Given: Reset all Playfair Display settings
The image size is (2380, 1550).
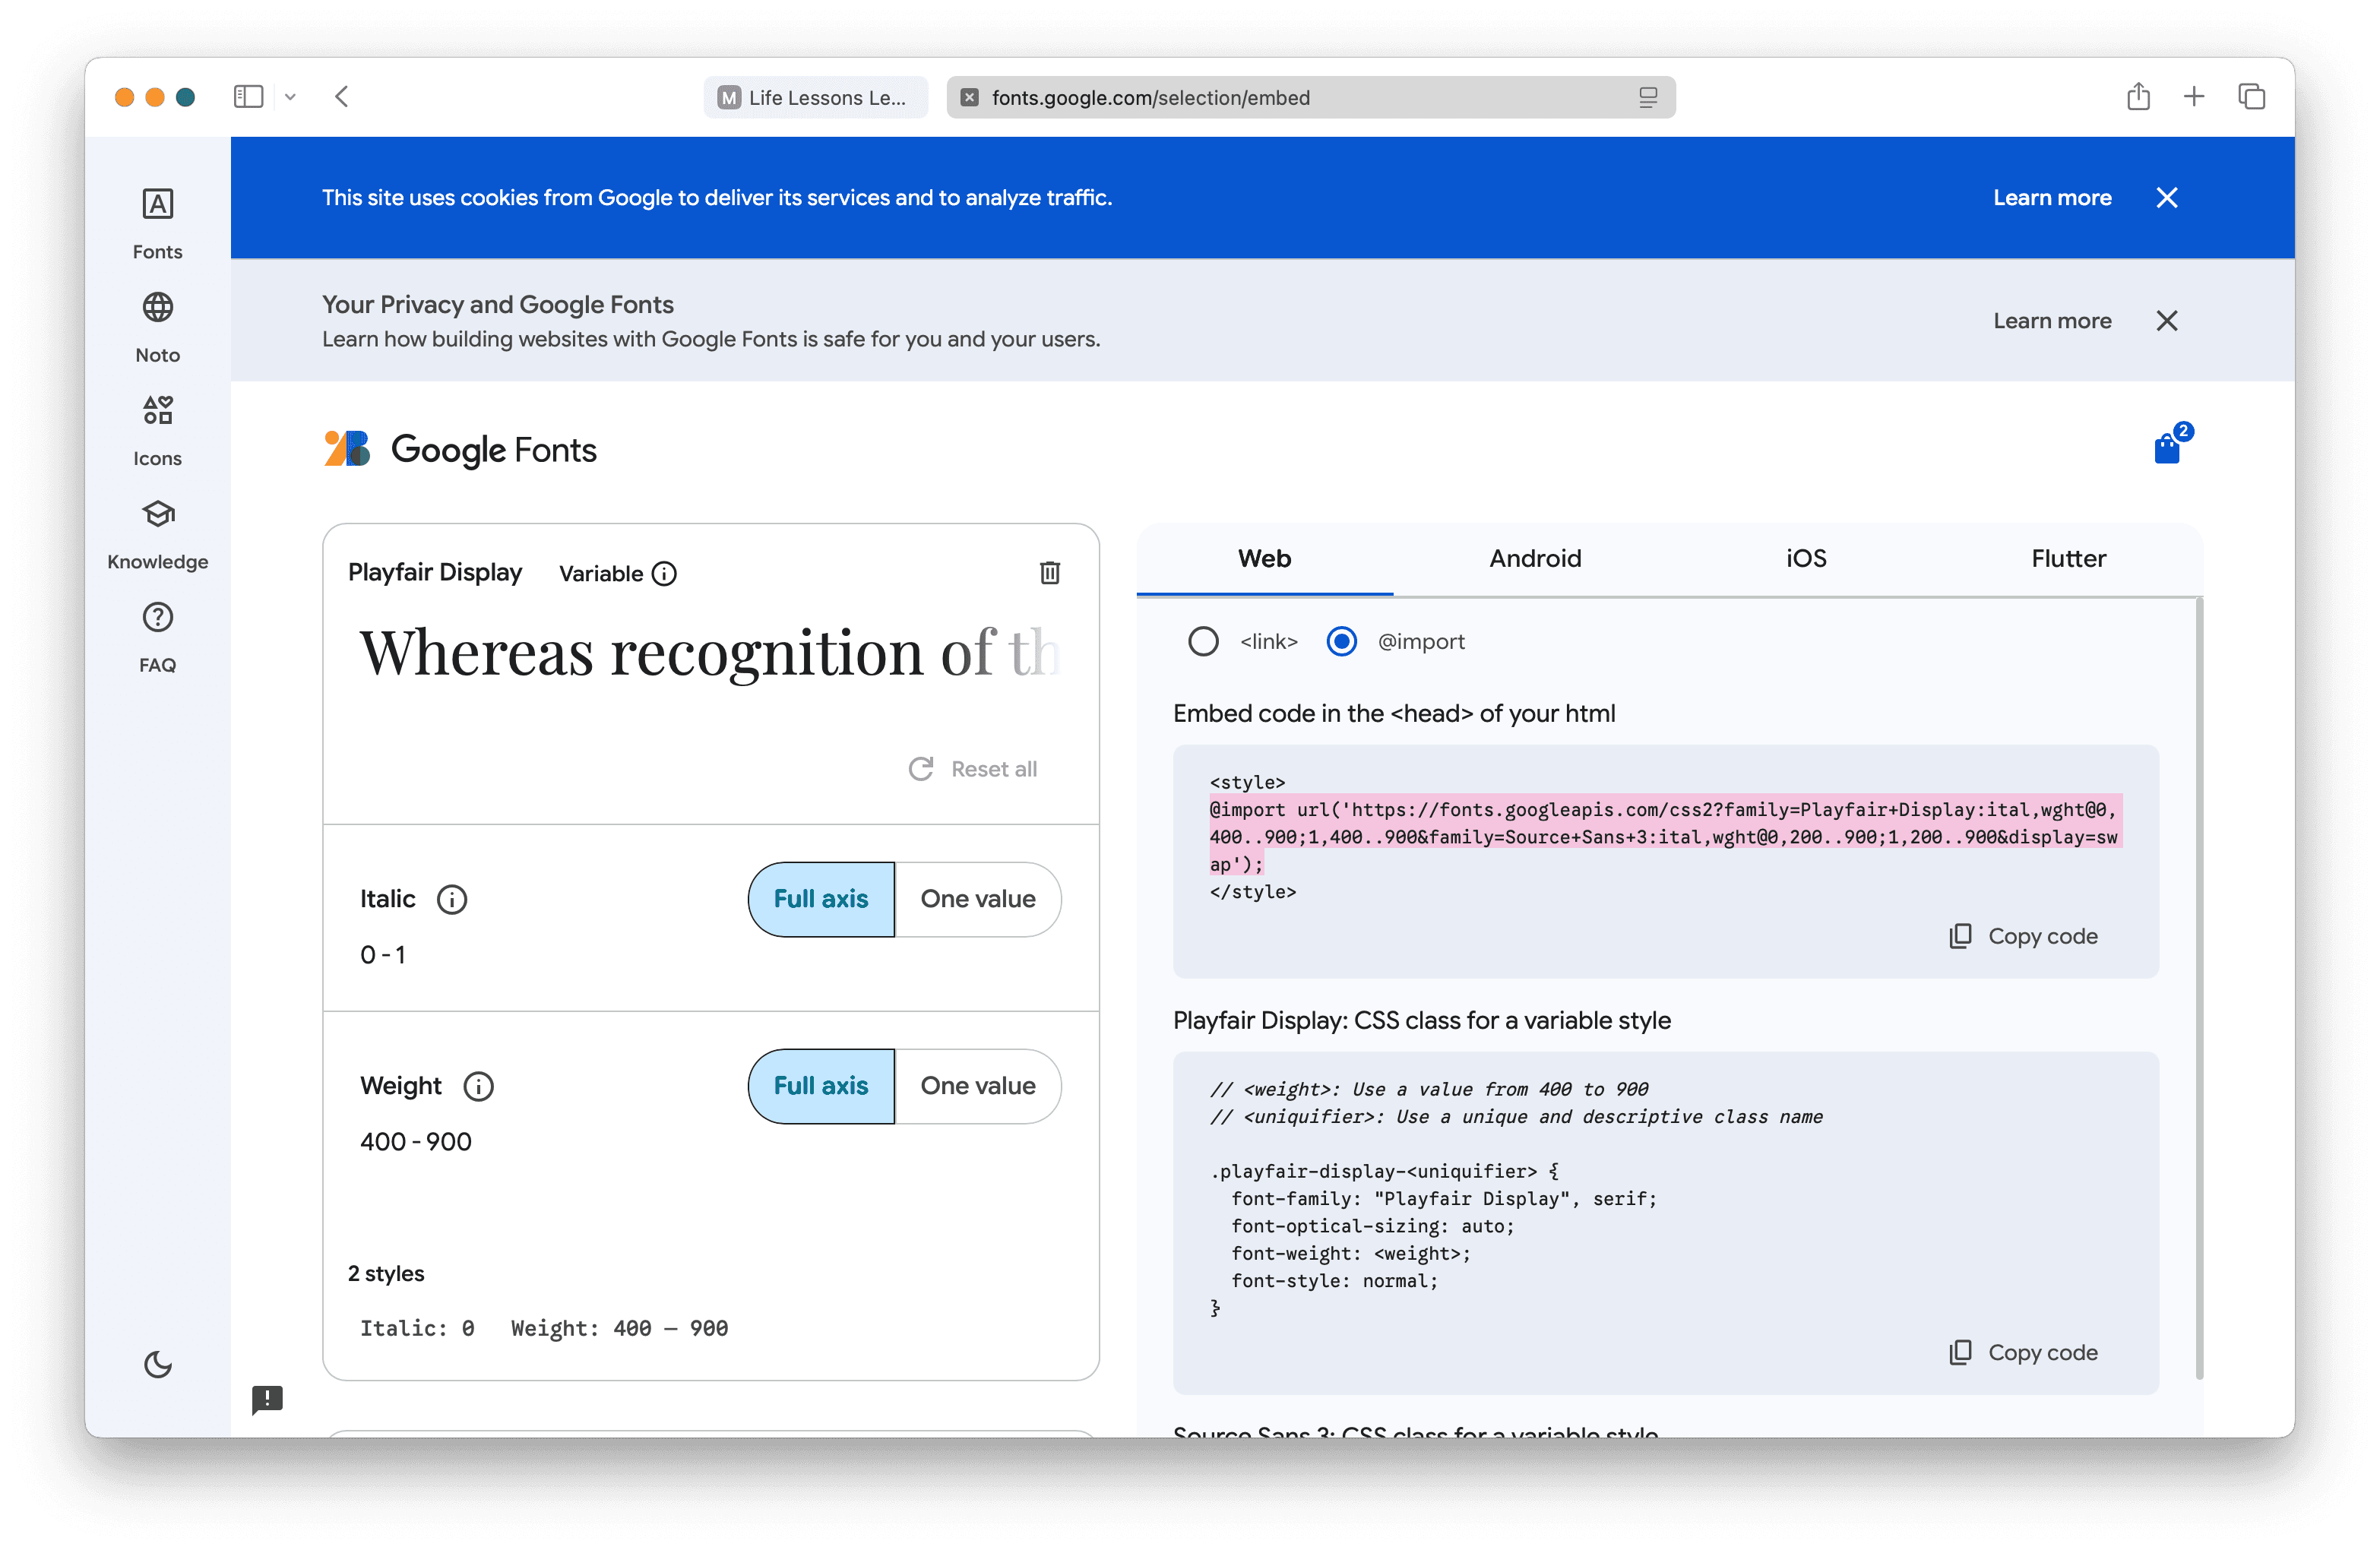Looking at the screenshot, I should click(x=972, y=769).
